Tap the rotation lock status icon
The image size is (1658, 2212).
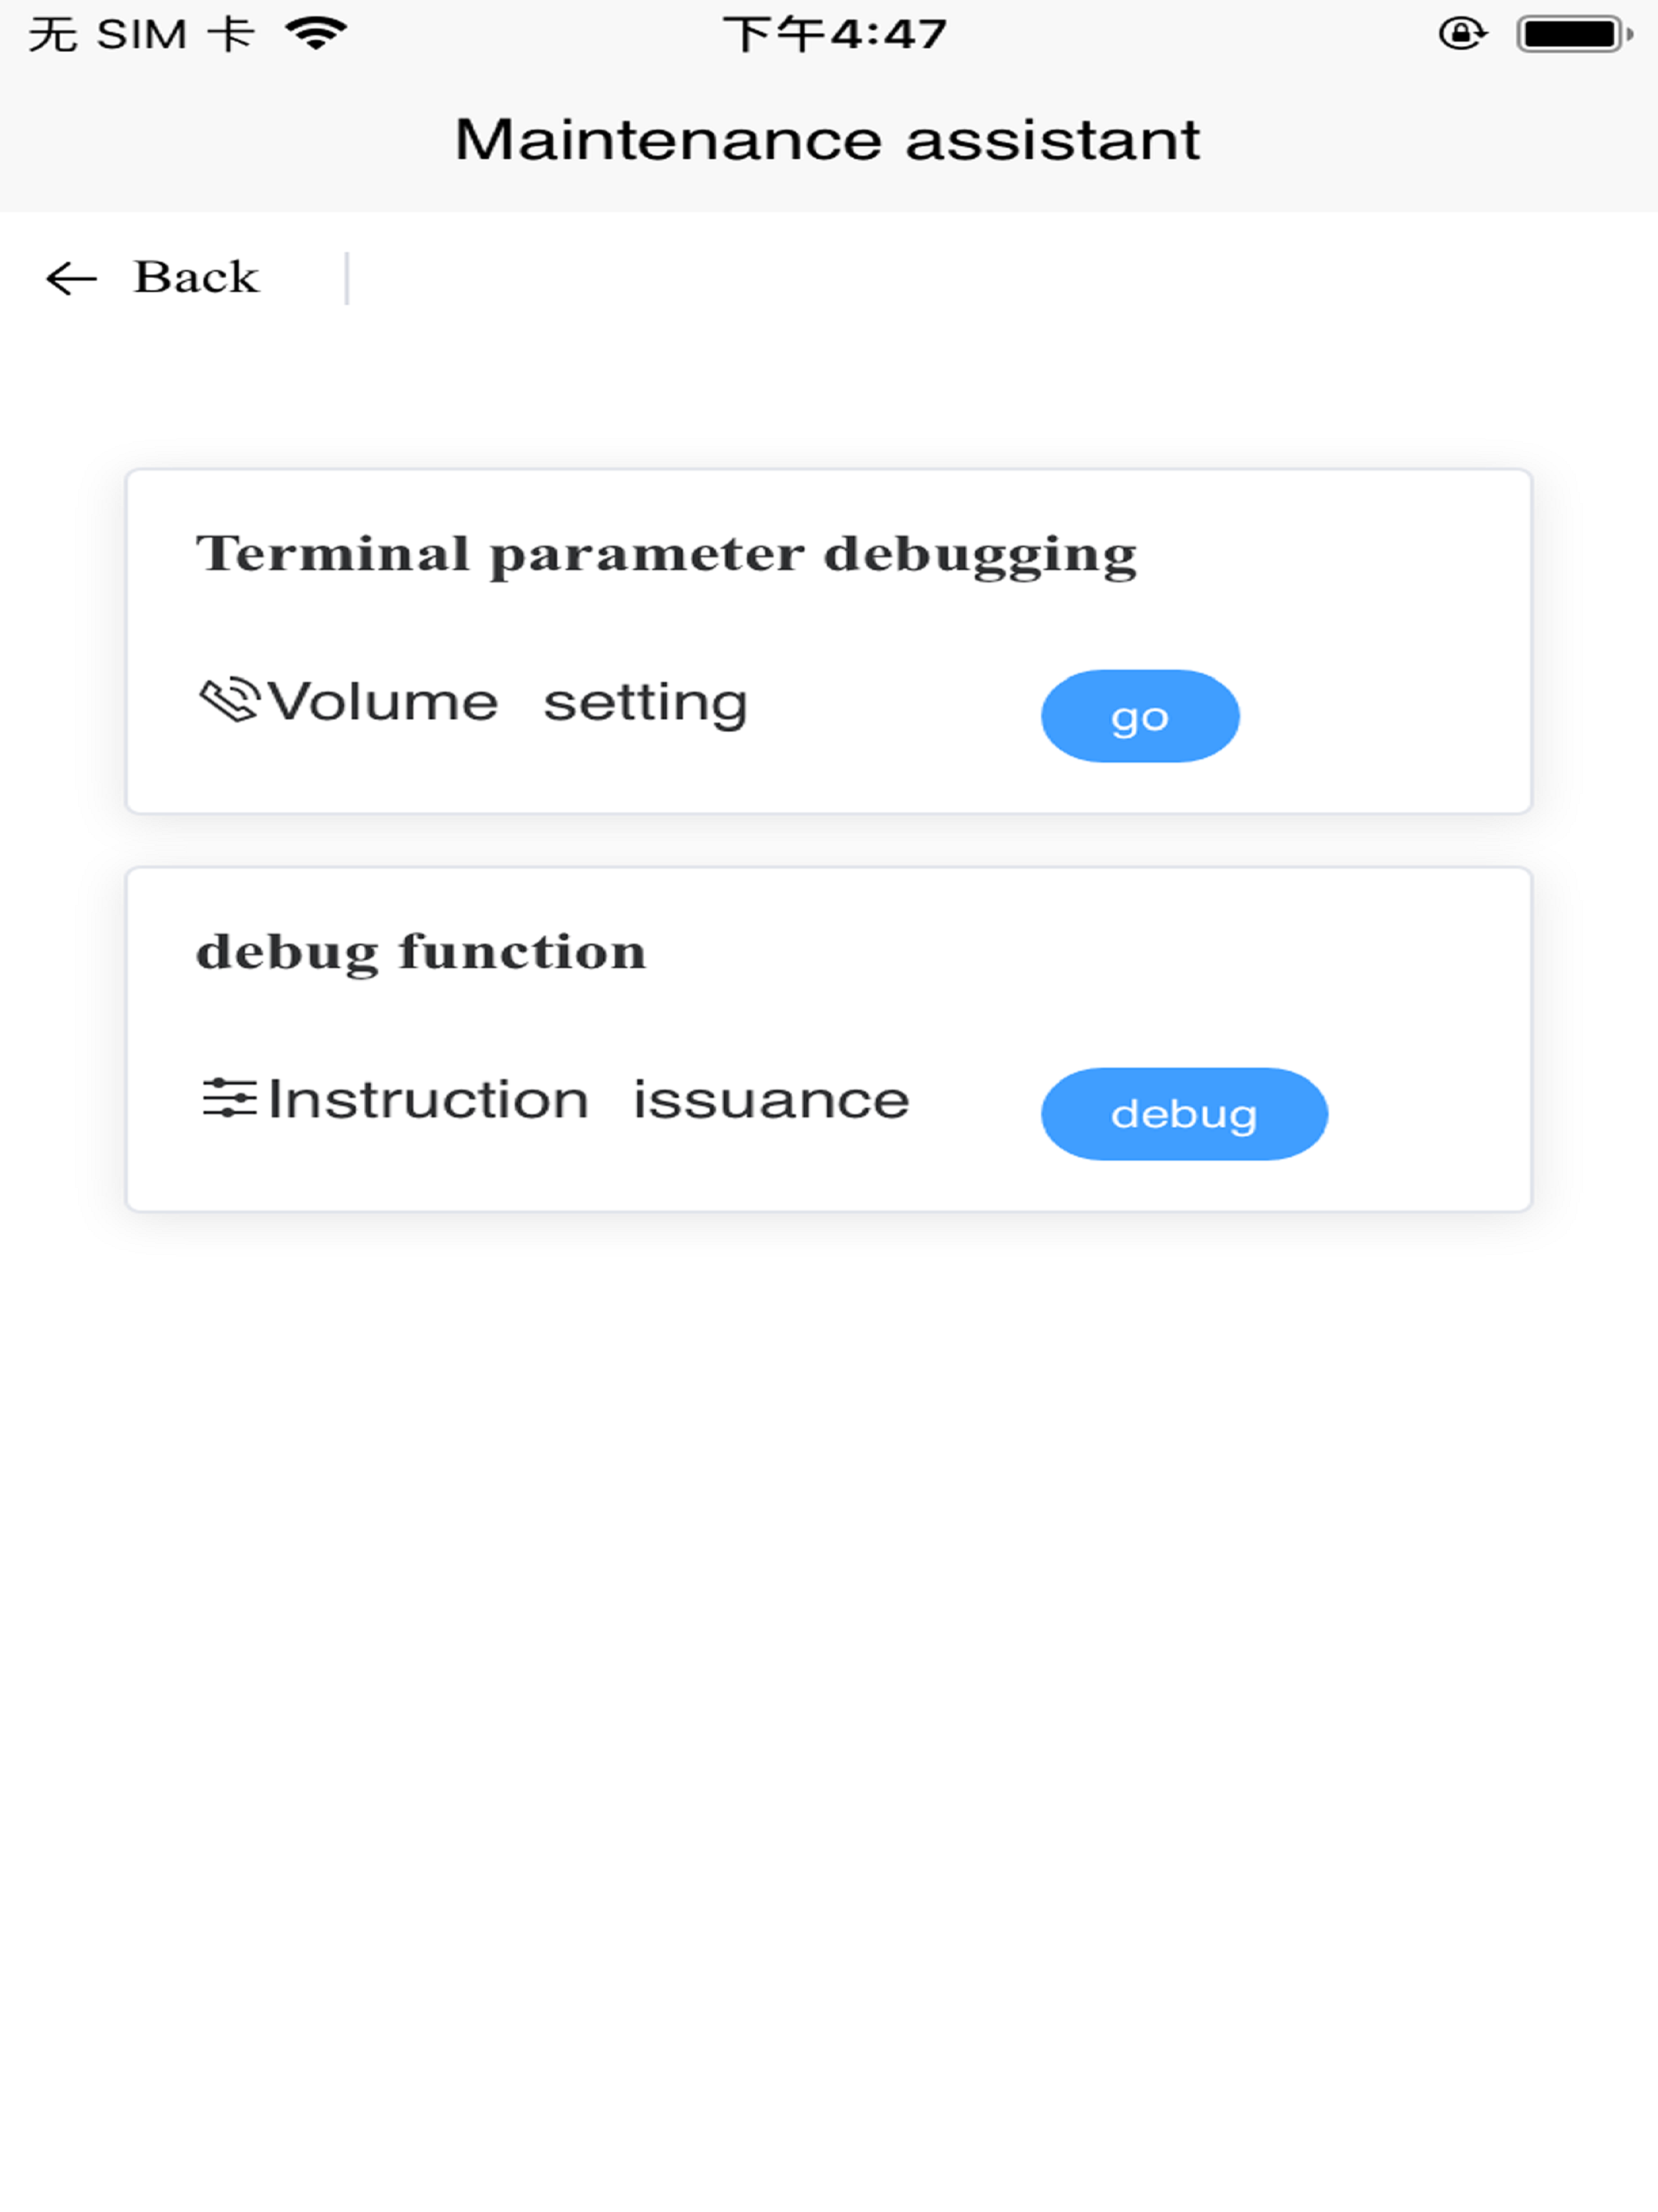1462,34
